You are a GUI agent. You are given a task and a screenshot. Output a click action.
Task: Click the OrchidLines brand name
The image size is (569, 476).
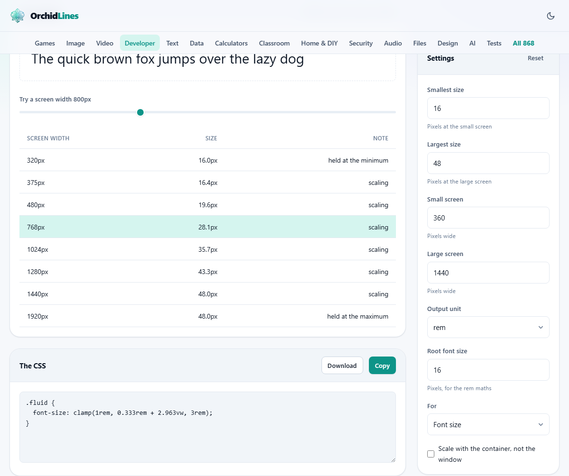55,16
